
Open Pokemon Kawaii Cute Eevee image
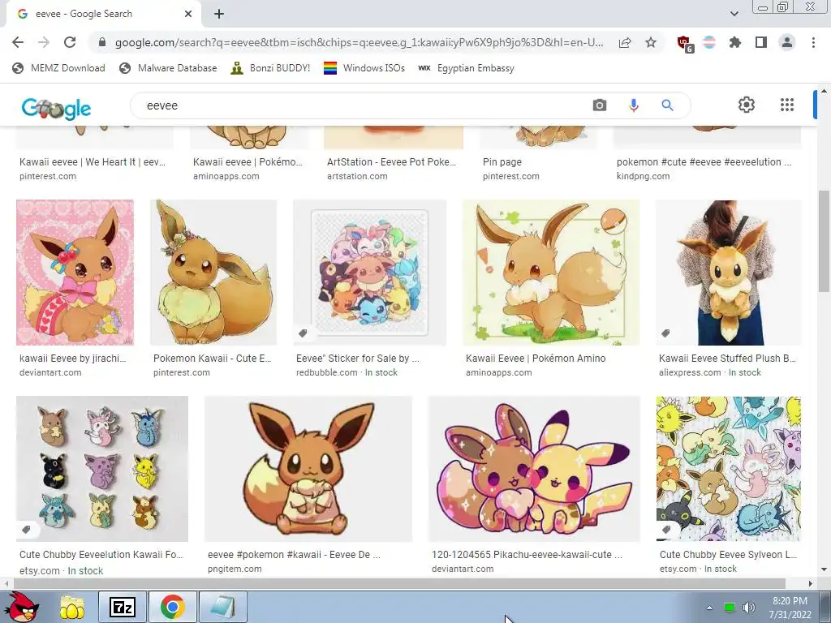pos(213,273)
